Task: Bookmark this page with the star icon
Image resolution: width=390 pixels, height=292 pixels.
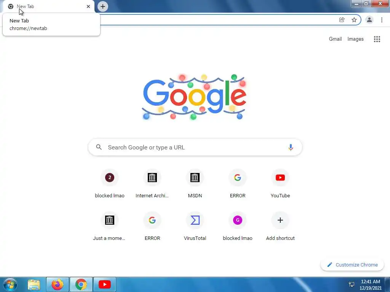Action: click(354, 20)
